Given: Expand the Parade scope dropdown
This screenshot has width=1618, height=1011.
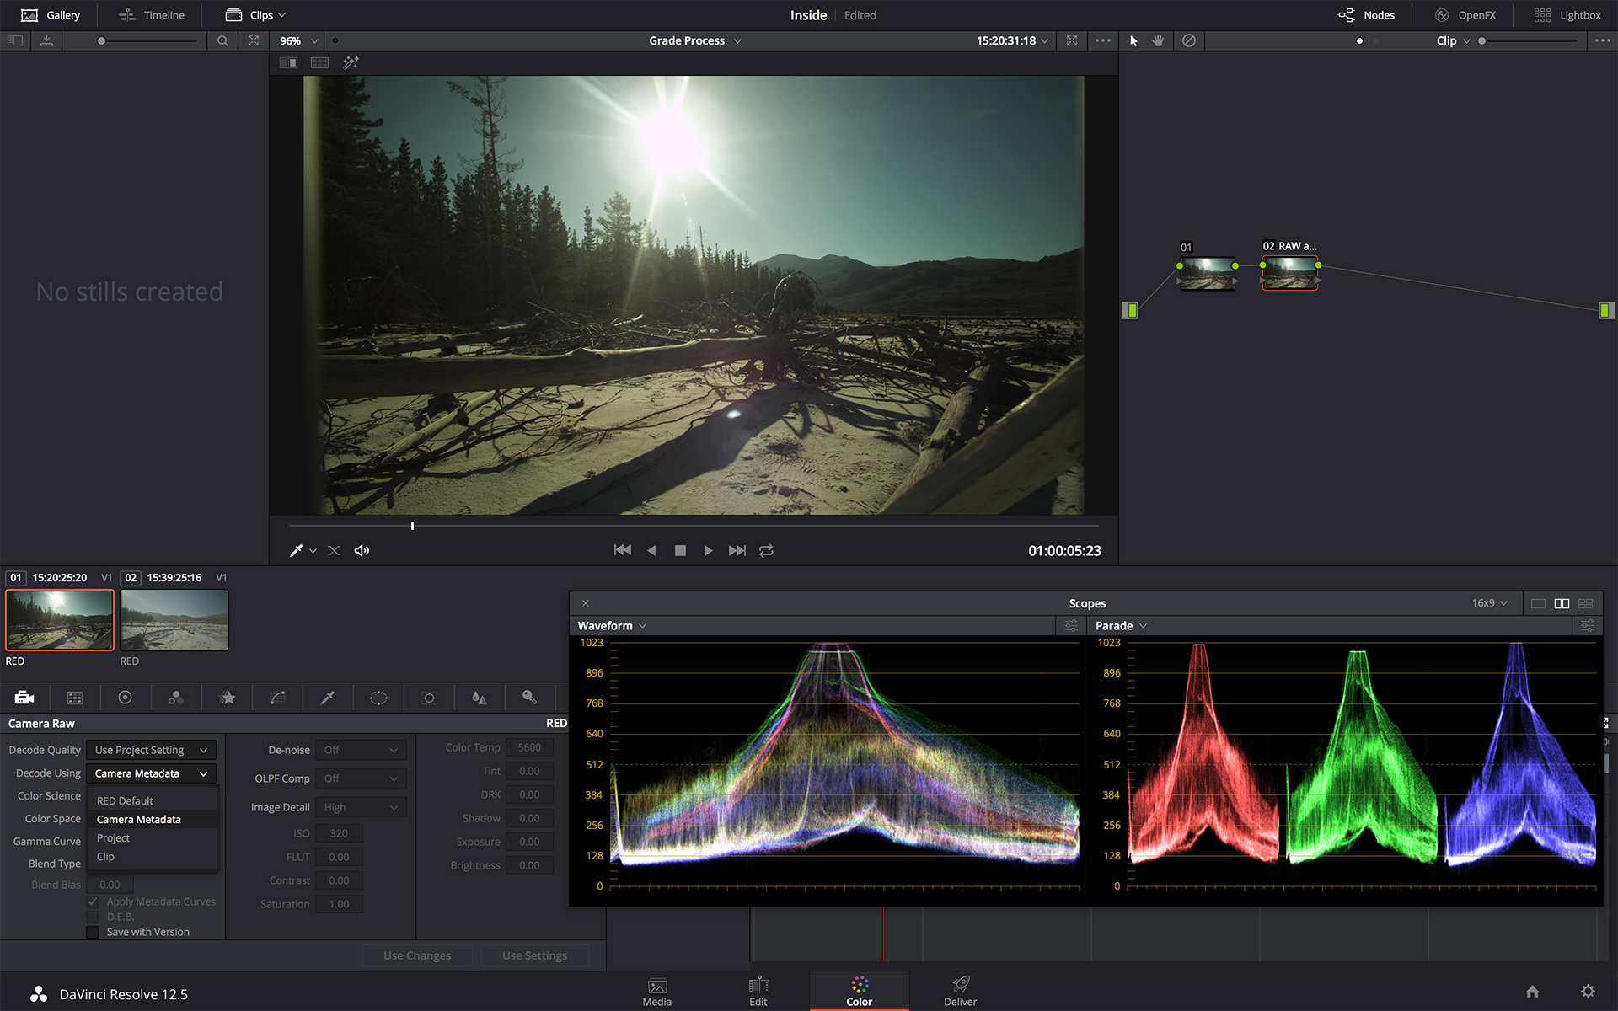Looking at the screenshot, I should click(x=1142, y=625).
